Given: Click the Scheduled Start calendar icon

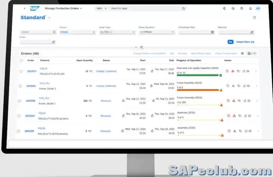Looking at the screenshot, I should click(x=212, y=32).
